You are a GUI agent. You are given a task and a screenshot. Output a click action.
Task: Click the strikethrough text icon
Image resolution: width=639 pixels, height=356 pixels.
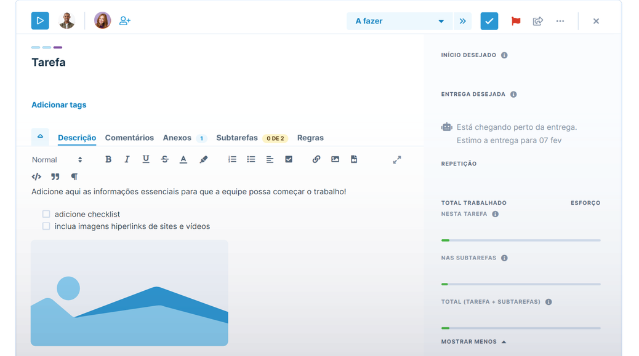164,159
